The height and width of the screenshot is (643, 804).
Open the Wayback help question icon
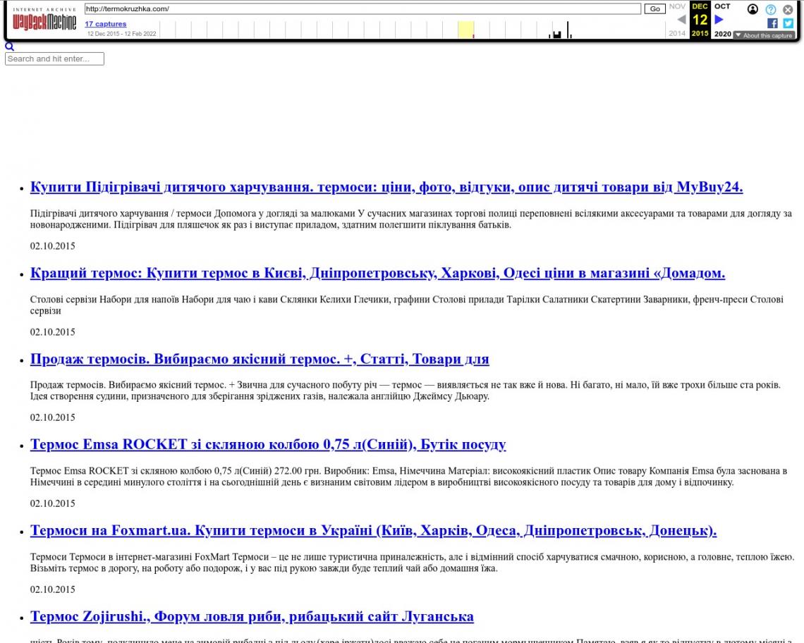coord(771,9)
